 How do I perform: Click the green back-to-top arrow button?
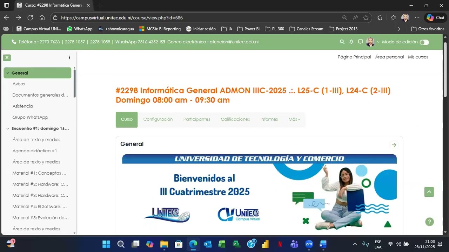[429, 192]
